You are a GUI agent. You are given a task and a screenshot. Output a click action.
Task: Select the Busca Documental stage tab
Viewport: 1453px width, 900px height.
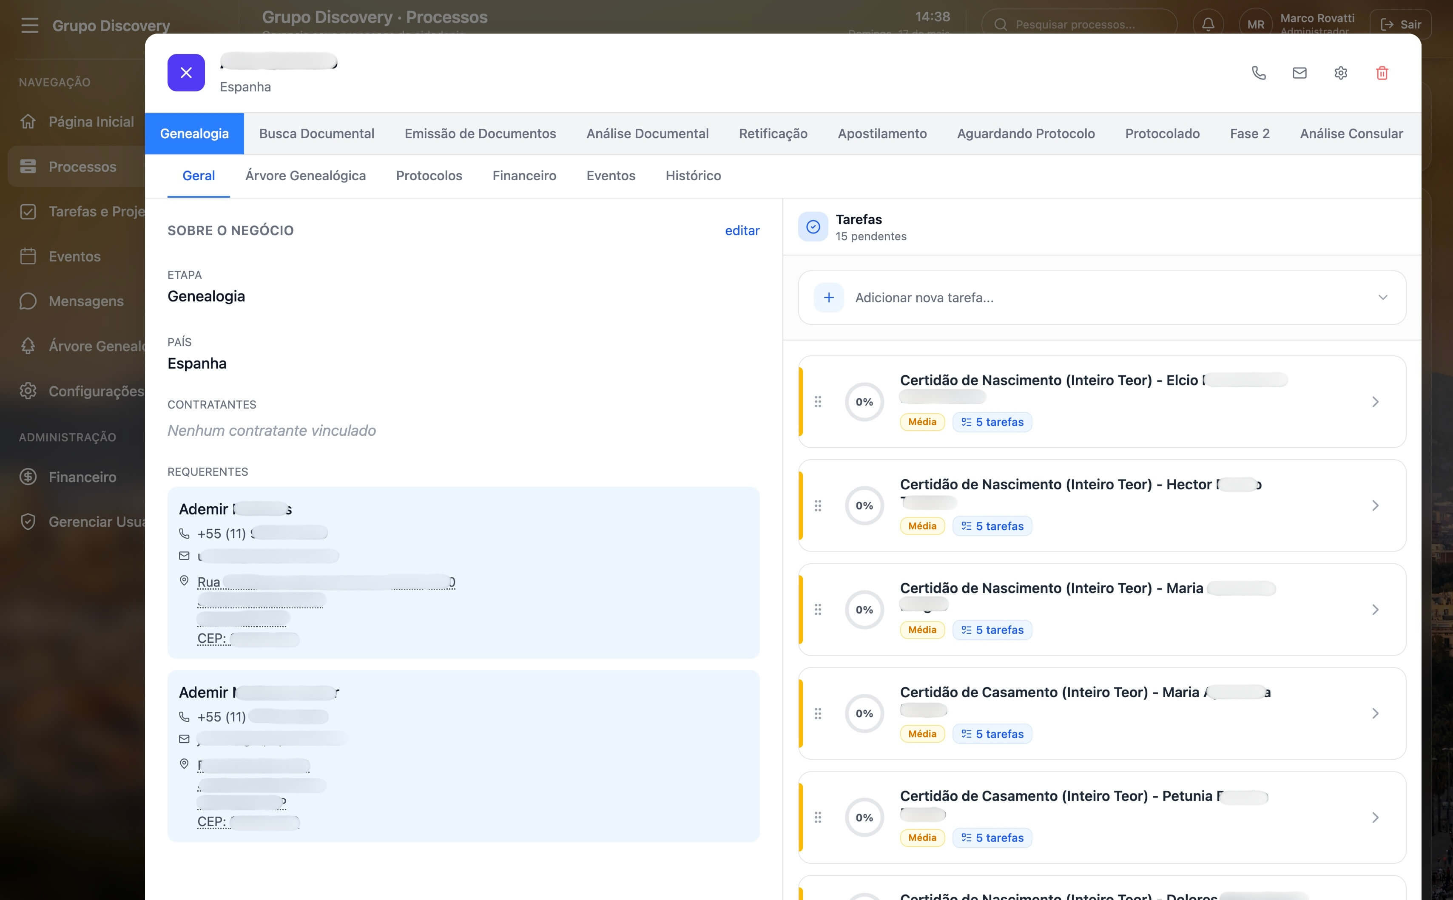pos(317,133)
